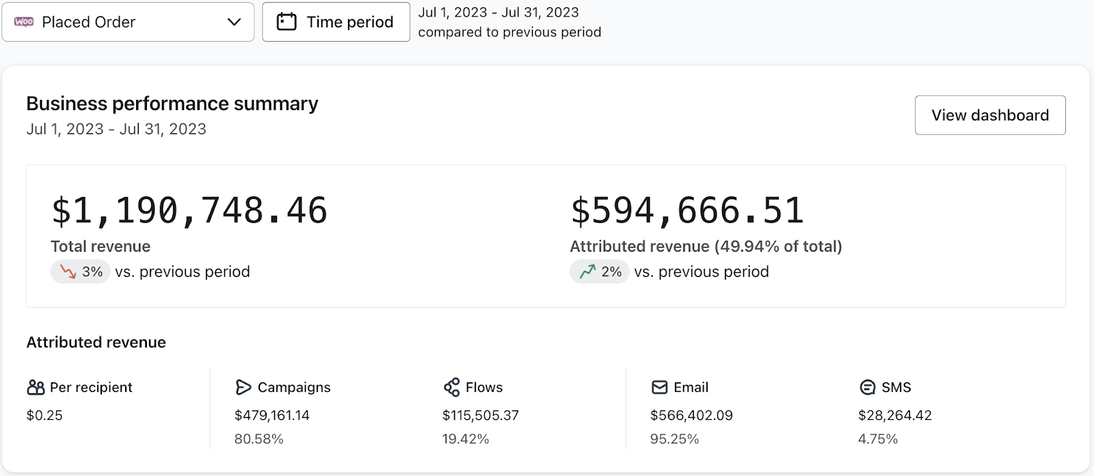Screen dimensions: 1094x476
Task: Click the $594,666.51 attributed revenue figure
Action: pos(687,211)
